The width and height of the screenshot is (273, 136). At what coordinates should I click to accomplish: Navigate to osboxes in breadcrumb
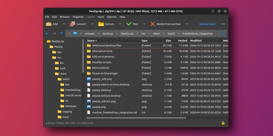tap(90, 34)
